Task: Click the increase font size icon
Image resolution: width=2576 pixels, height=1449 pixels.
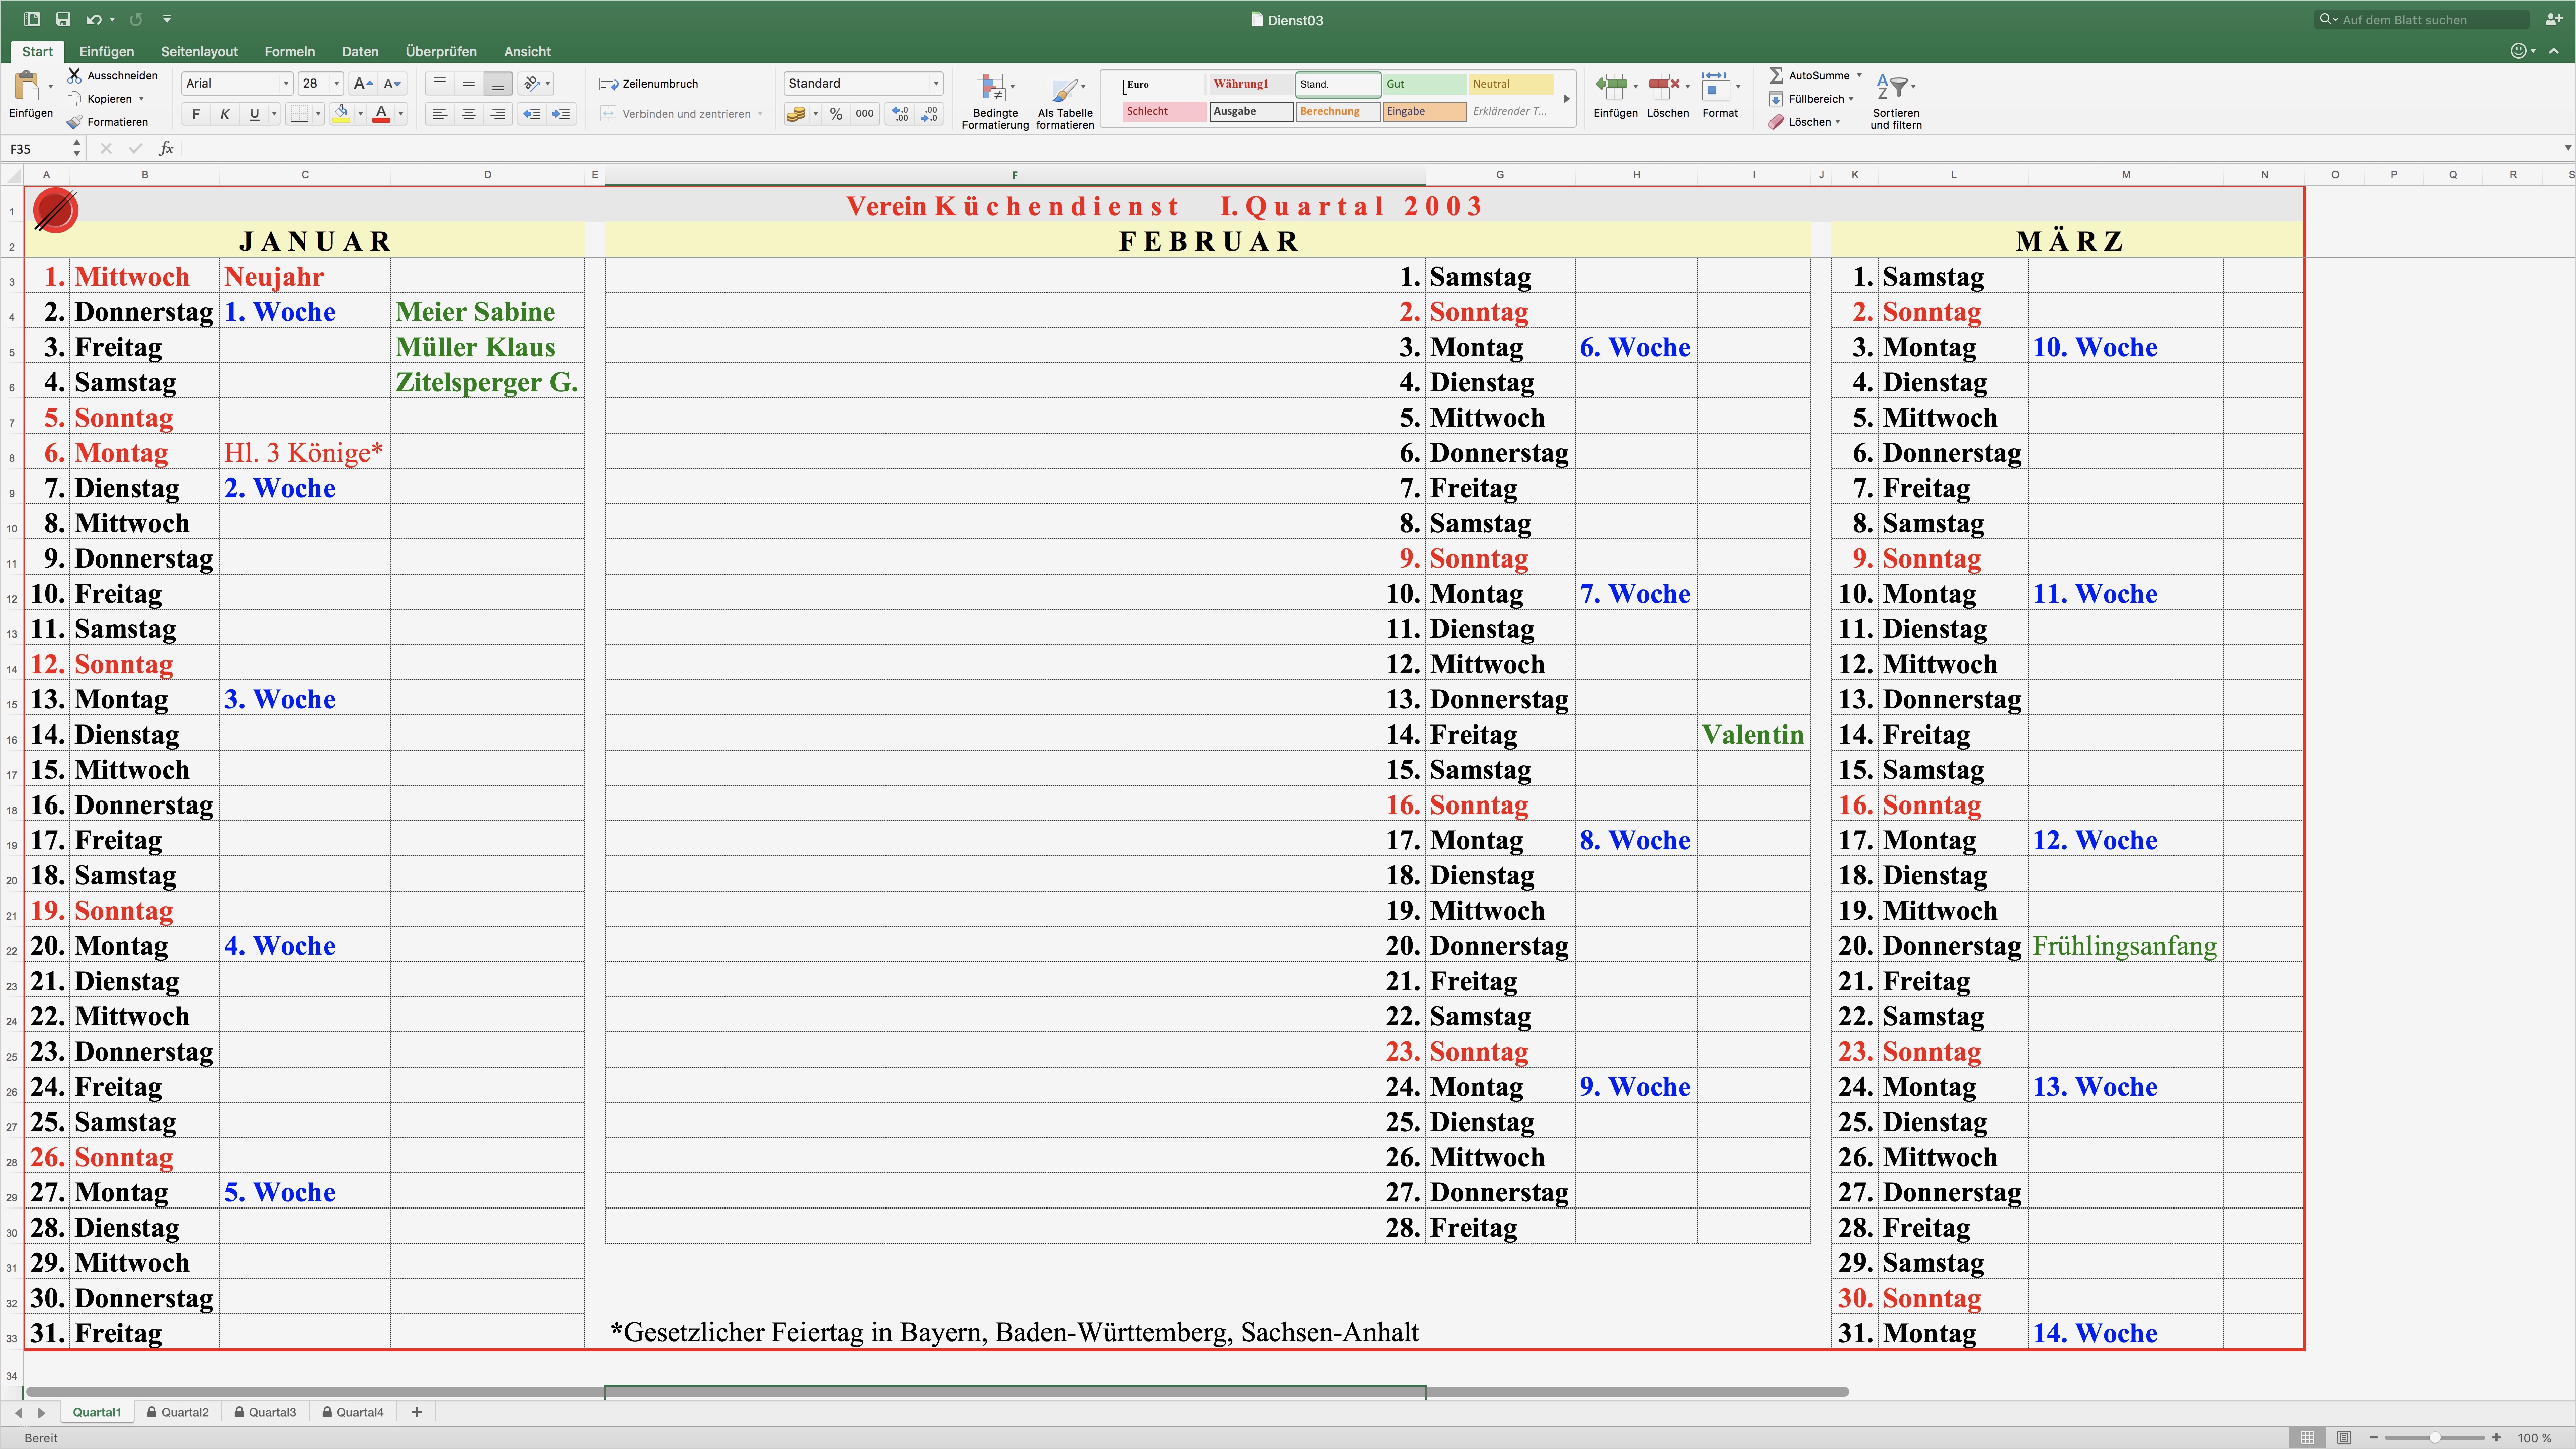Action: click(363, 84)
